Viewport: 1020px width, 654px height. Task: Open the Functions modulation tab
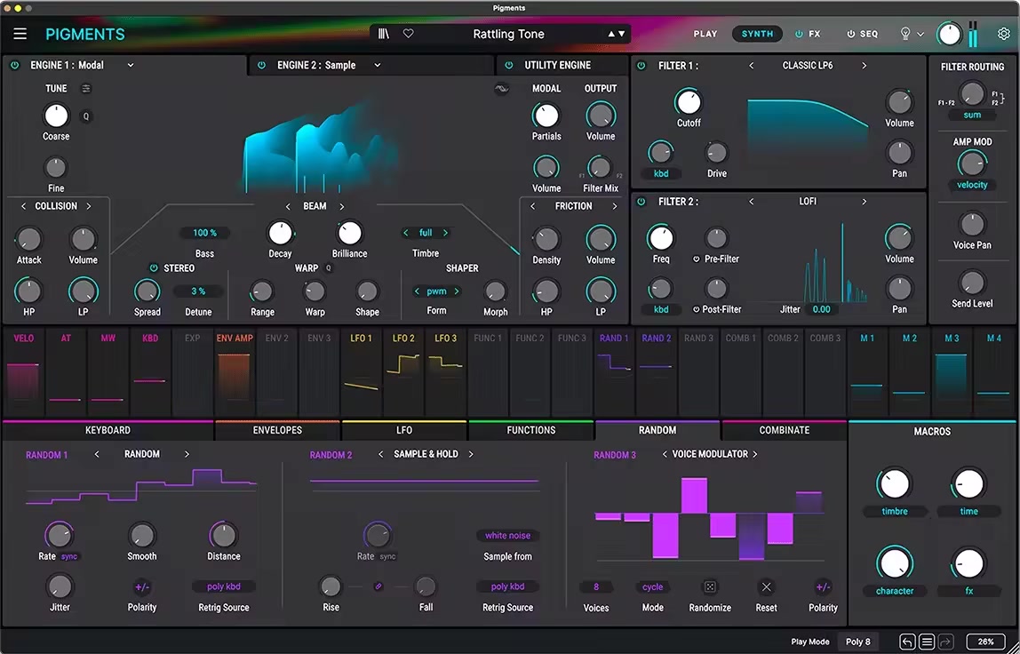[x=530, y=430]
